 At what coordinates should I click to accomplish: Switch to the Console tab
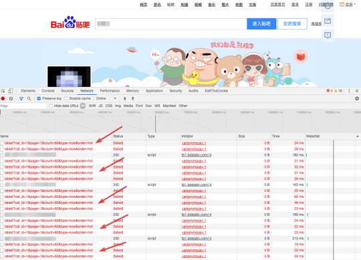[48, 91]
